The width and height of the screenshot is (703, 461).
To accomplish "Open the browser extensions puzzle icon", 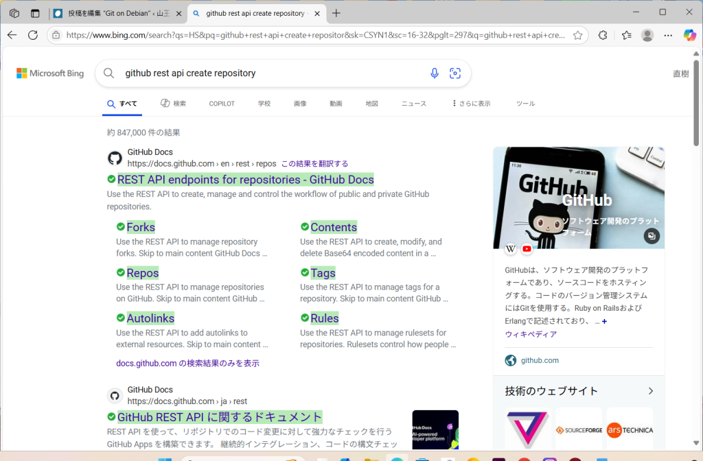I will point(603,35).
